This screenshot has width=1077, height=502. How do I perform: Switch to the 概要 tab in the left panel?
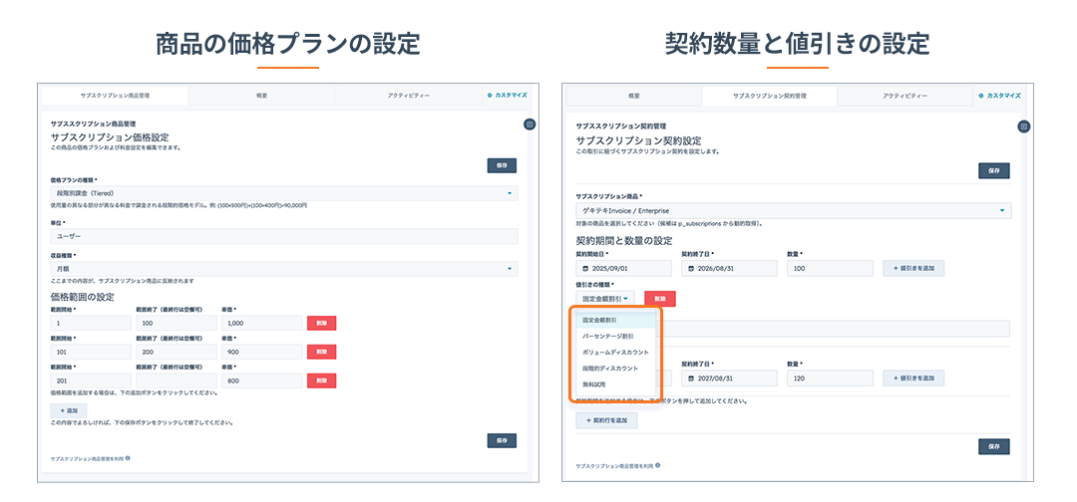tap(260, 96)
